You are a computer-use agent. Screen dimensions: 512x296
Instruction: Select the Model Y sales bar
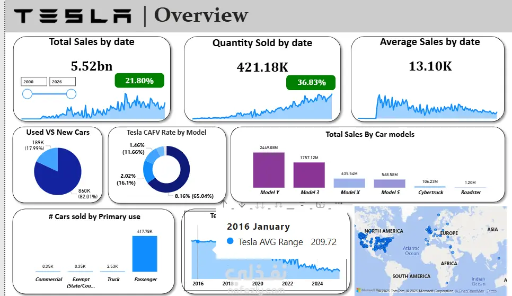[x=269, y=170]
